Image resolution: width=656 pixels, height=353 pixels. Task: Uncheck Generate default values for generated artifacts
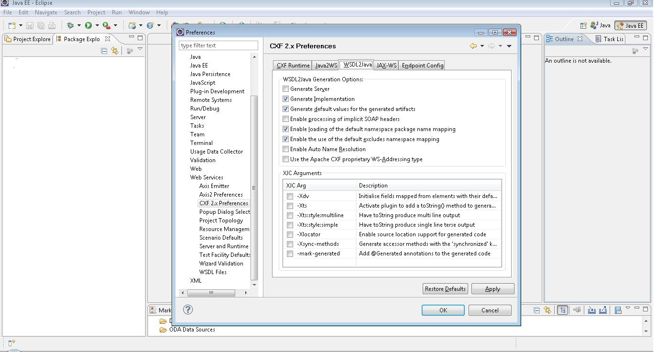(286, 109)
